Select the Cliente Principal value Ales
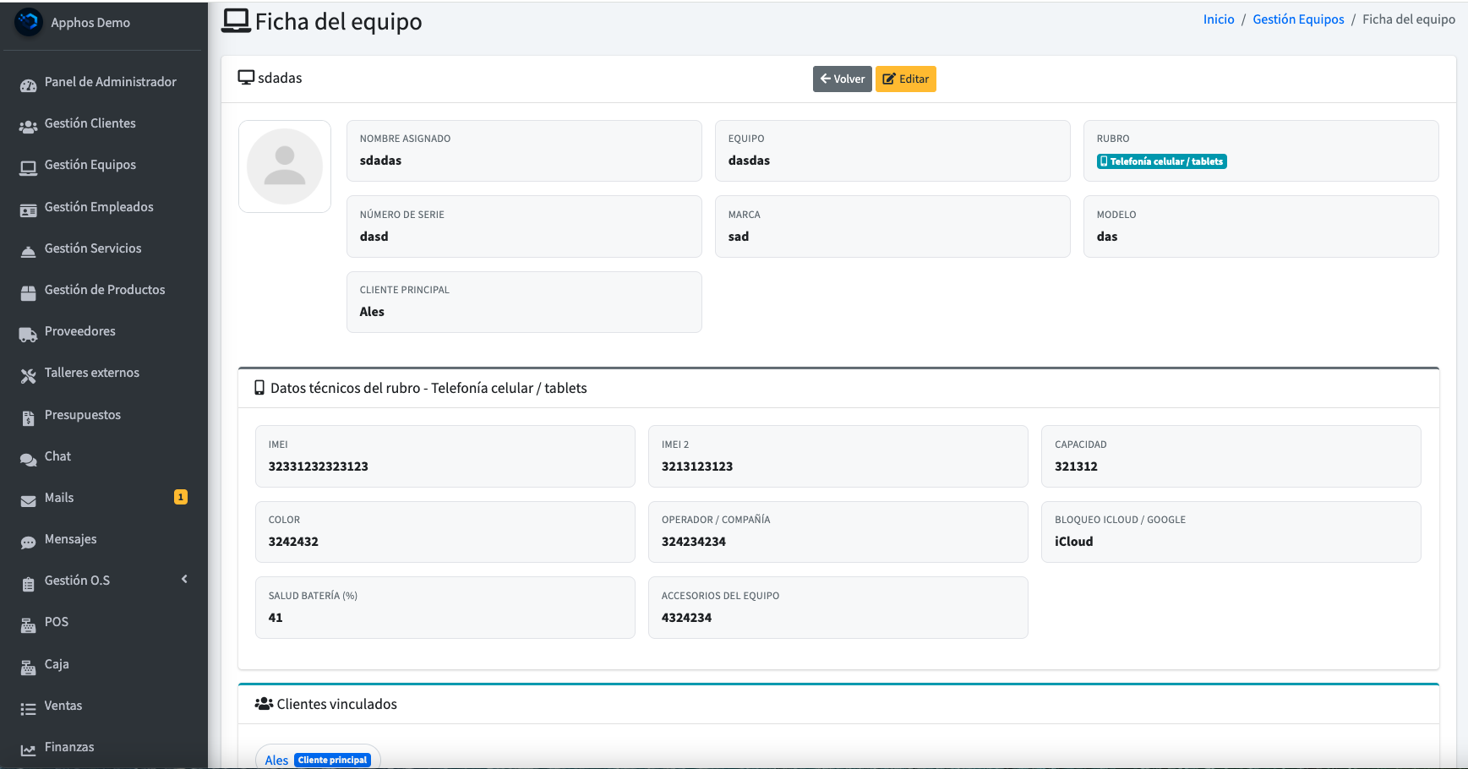This screenshot has width=1468, height=769. coord(372,312)
